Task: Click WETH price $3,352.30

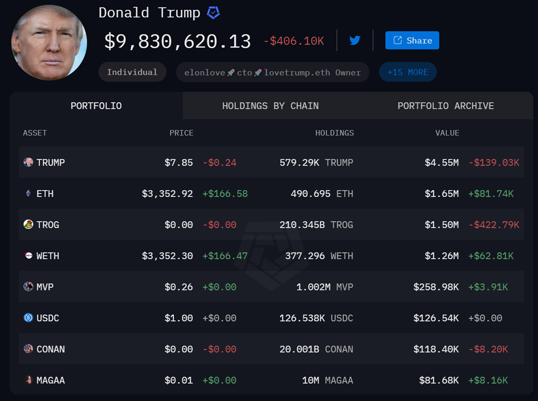Action: 167,256
